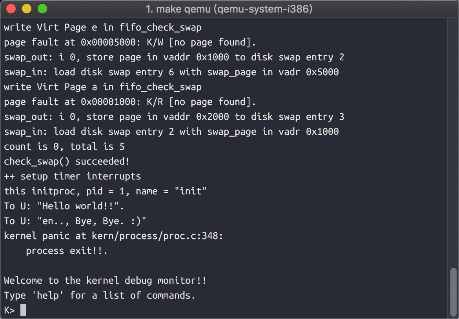
Task: Close the terminal window with red button
Action: coord(11,9)
